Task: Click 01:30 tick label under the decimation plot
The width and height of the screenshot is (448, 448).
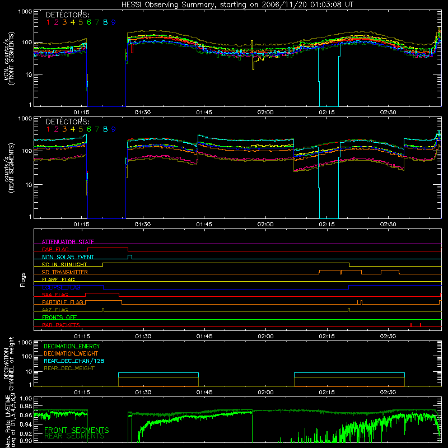Action: point(143,393)
